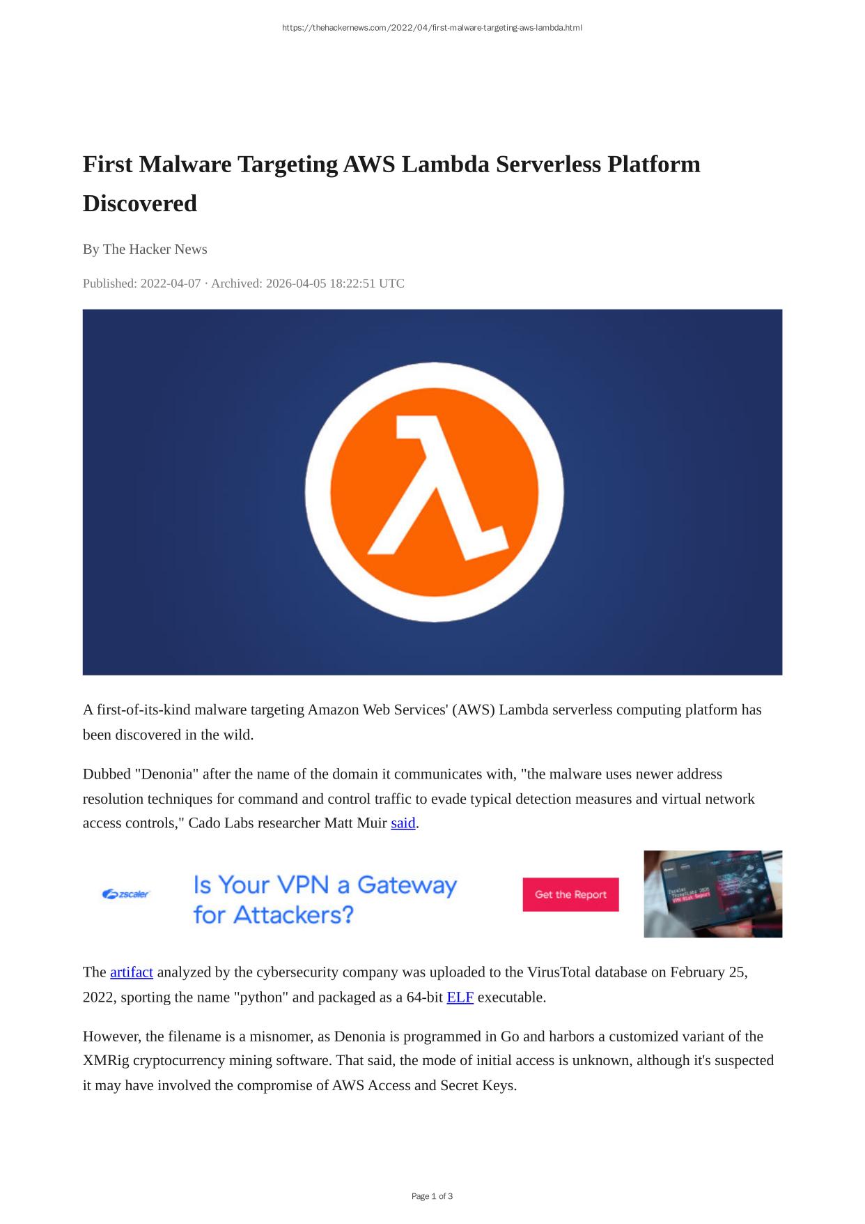Open the "ELF" hyperlink
The image size is (865, 1224).
pos(460,997)
